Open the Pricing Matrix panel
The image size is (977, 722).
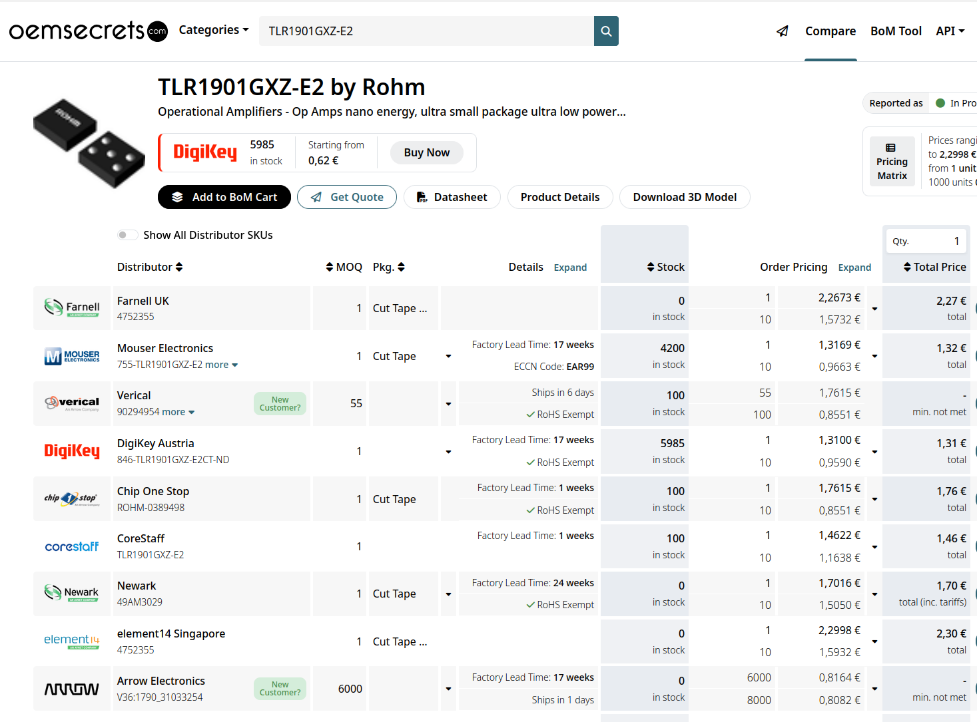tap(892, 162)
